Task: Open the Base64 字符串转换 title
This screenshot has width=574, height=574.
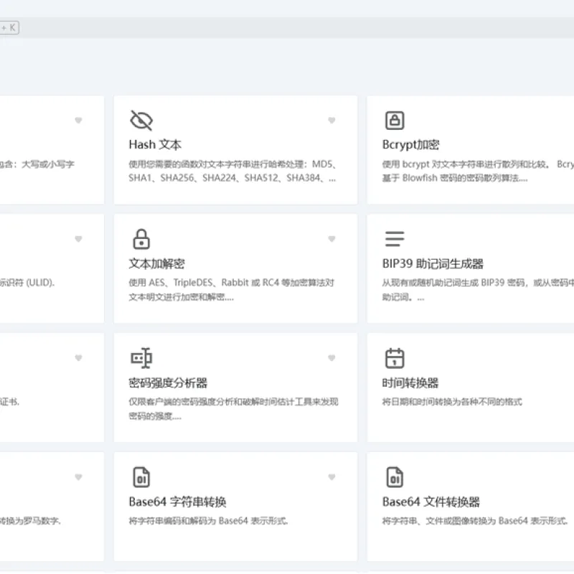Action: 177,502
